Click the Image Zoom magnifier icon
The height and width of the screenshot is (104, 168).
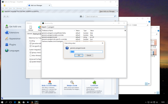(x=72, y=82)
